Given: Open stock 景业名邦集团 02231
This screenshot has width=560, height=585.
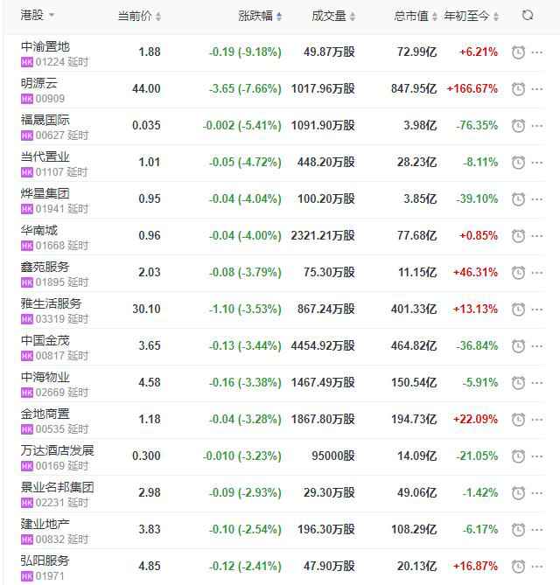Looking at the screenshot, I should pyautogui.click(x=57, y=495).
